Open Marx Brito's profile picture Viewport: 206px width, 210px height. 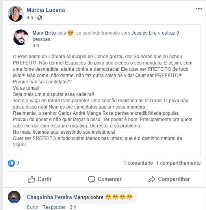coord(21,37)
